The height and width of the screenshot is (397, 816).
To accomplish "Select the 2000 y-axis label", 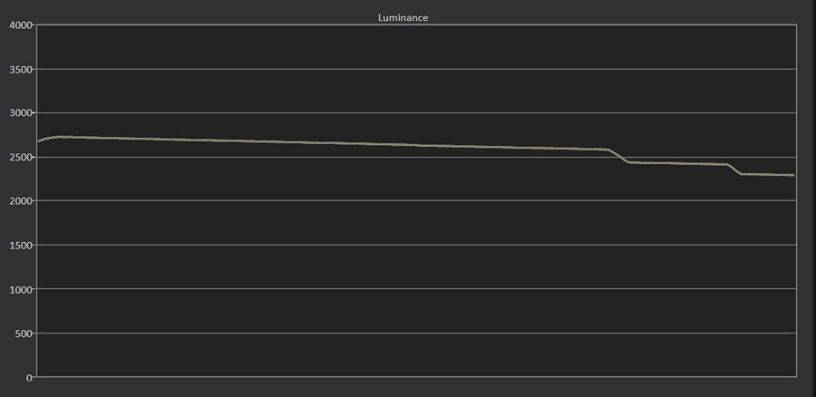I will coord(21,201).
